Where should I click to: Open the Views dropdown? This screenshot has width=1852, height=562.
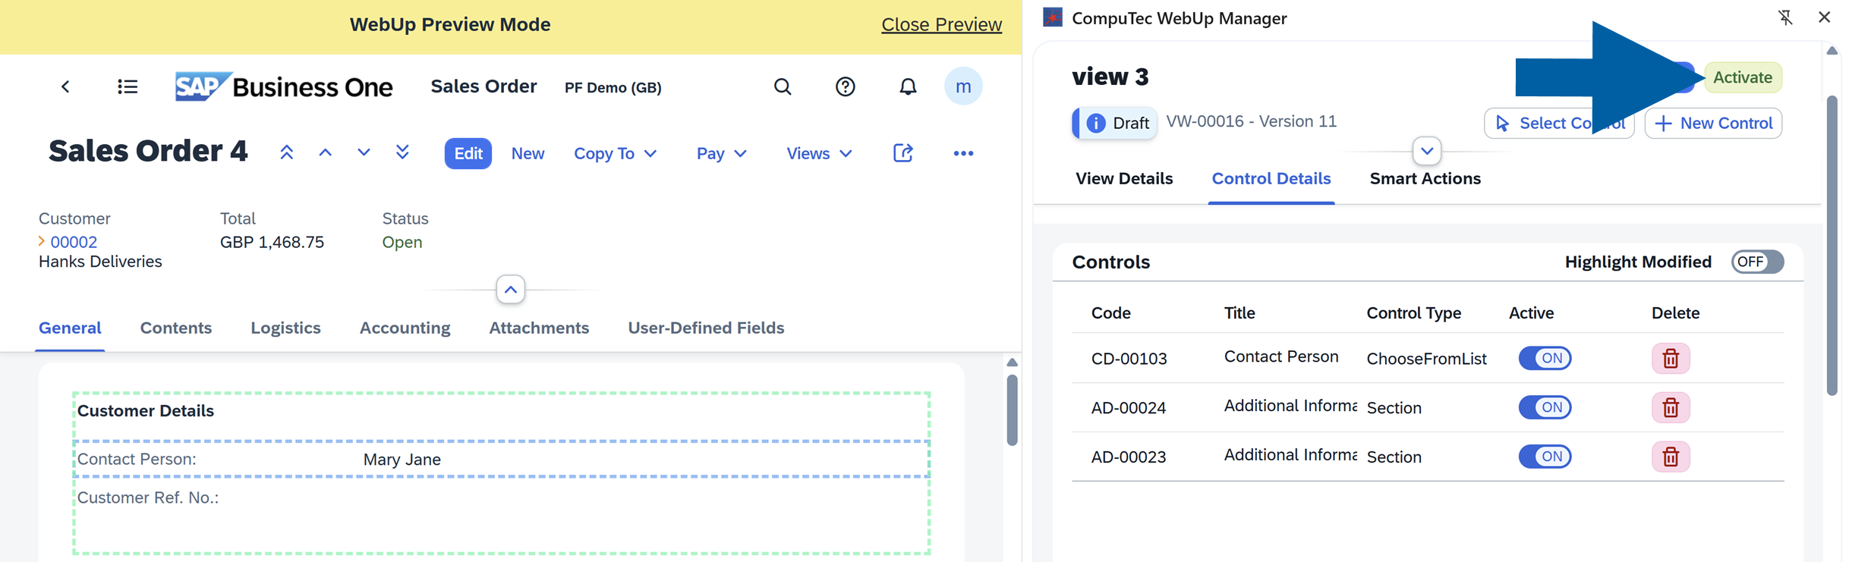point(819,153)
